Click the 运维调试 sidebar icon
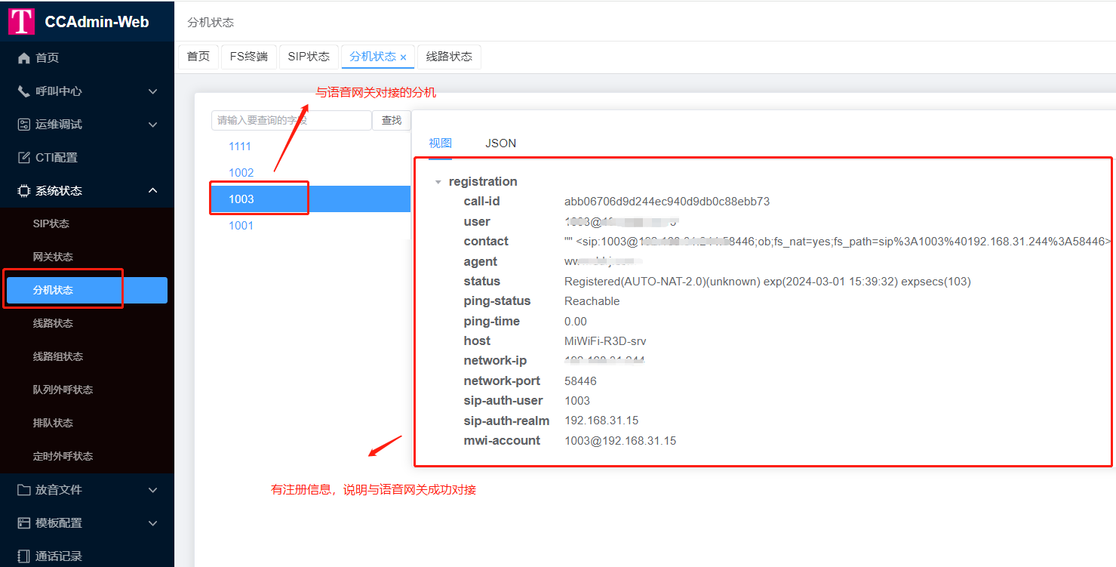Image resolution: width=1116 pixels, height=567 pixels. coord(24,125)
